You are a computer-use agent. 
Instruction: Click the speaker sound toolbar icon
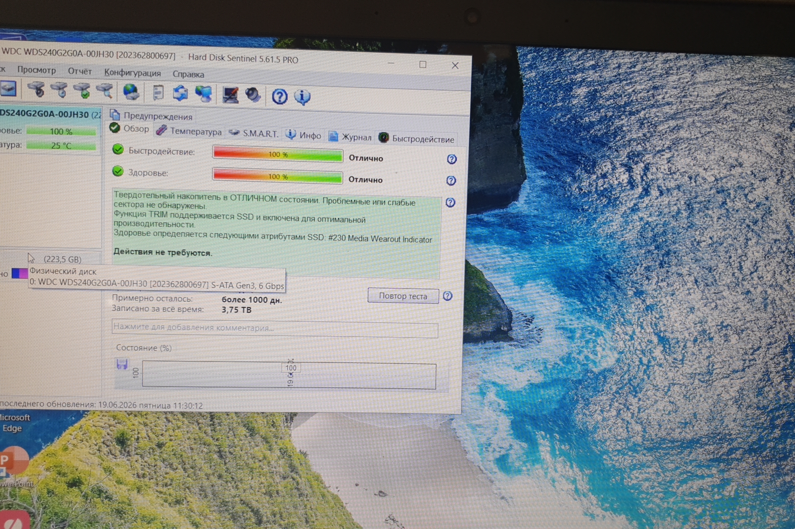click(x=253, y=95)
